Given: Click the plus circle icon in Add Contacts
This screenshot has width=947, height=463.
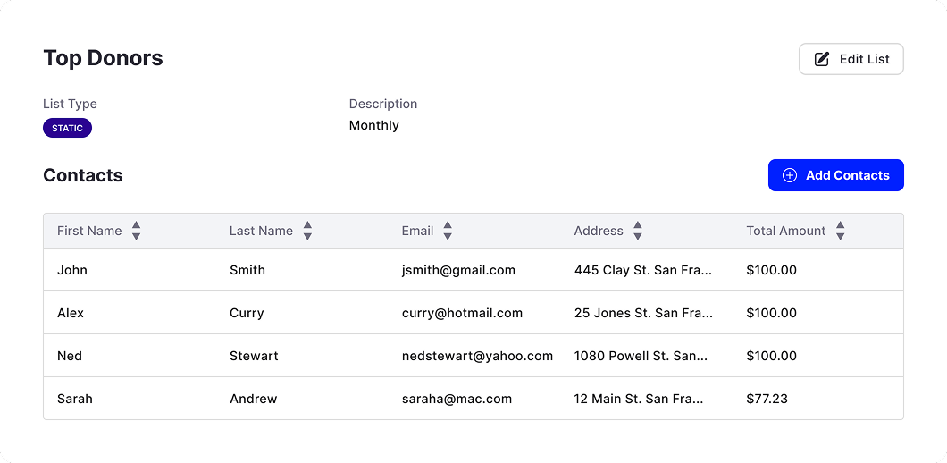Looking at the screenshot, I should click(x=790, y=175).
